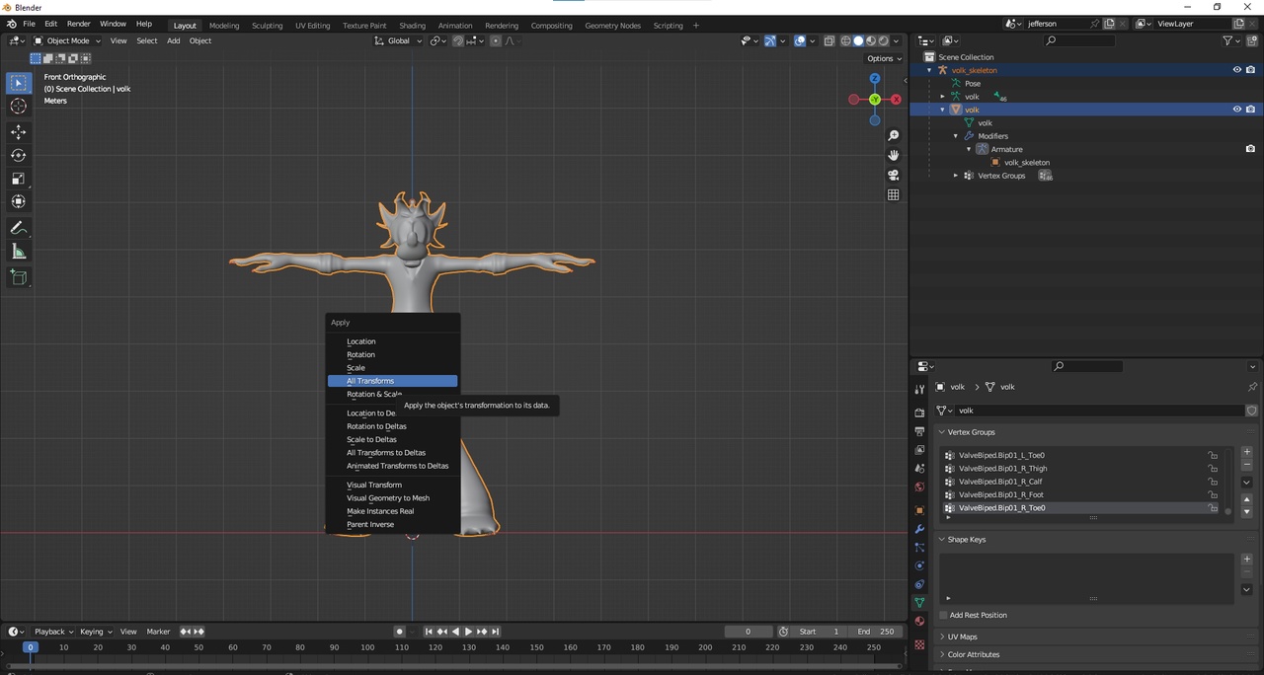Switch to the Sculpting workspace tab
The image size is (1264, 675).
point(267,26)
